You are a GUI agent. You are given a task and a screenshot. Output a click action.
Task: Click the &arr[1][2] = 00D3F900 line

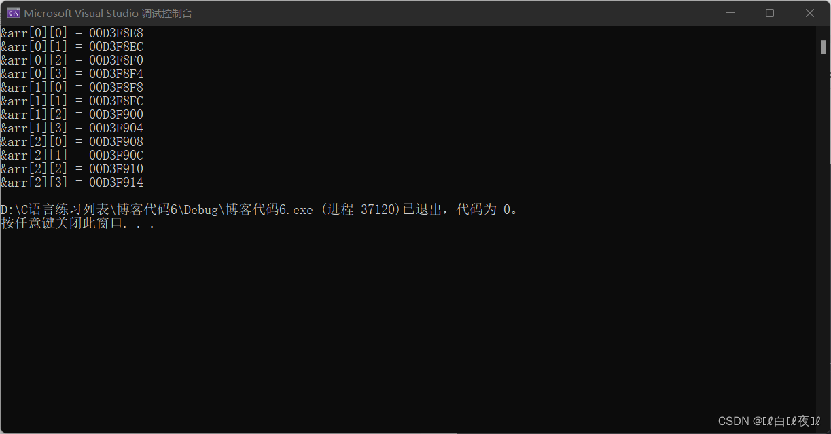(x=72, y=114)
